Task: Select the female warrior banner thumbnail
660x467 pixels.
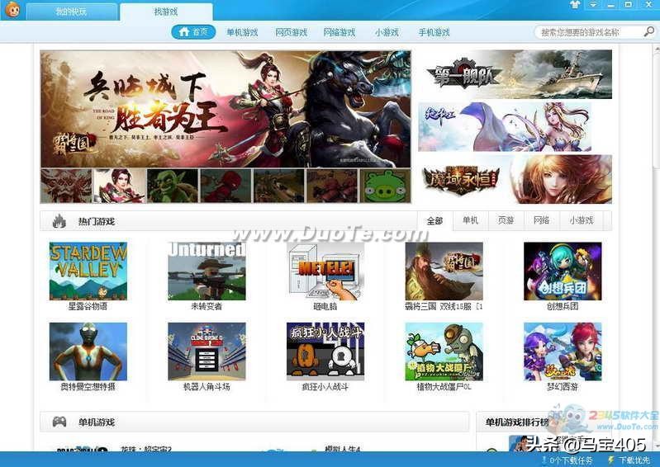Action: (119, 186)
